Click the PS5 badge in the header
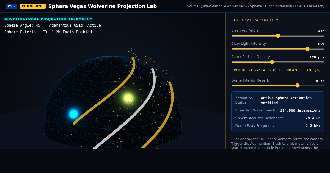The height and width of the screenshot is (173, 330). (11, 6)
